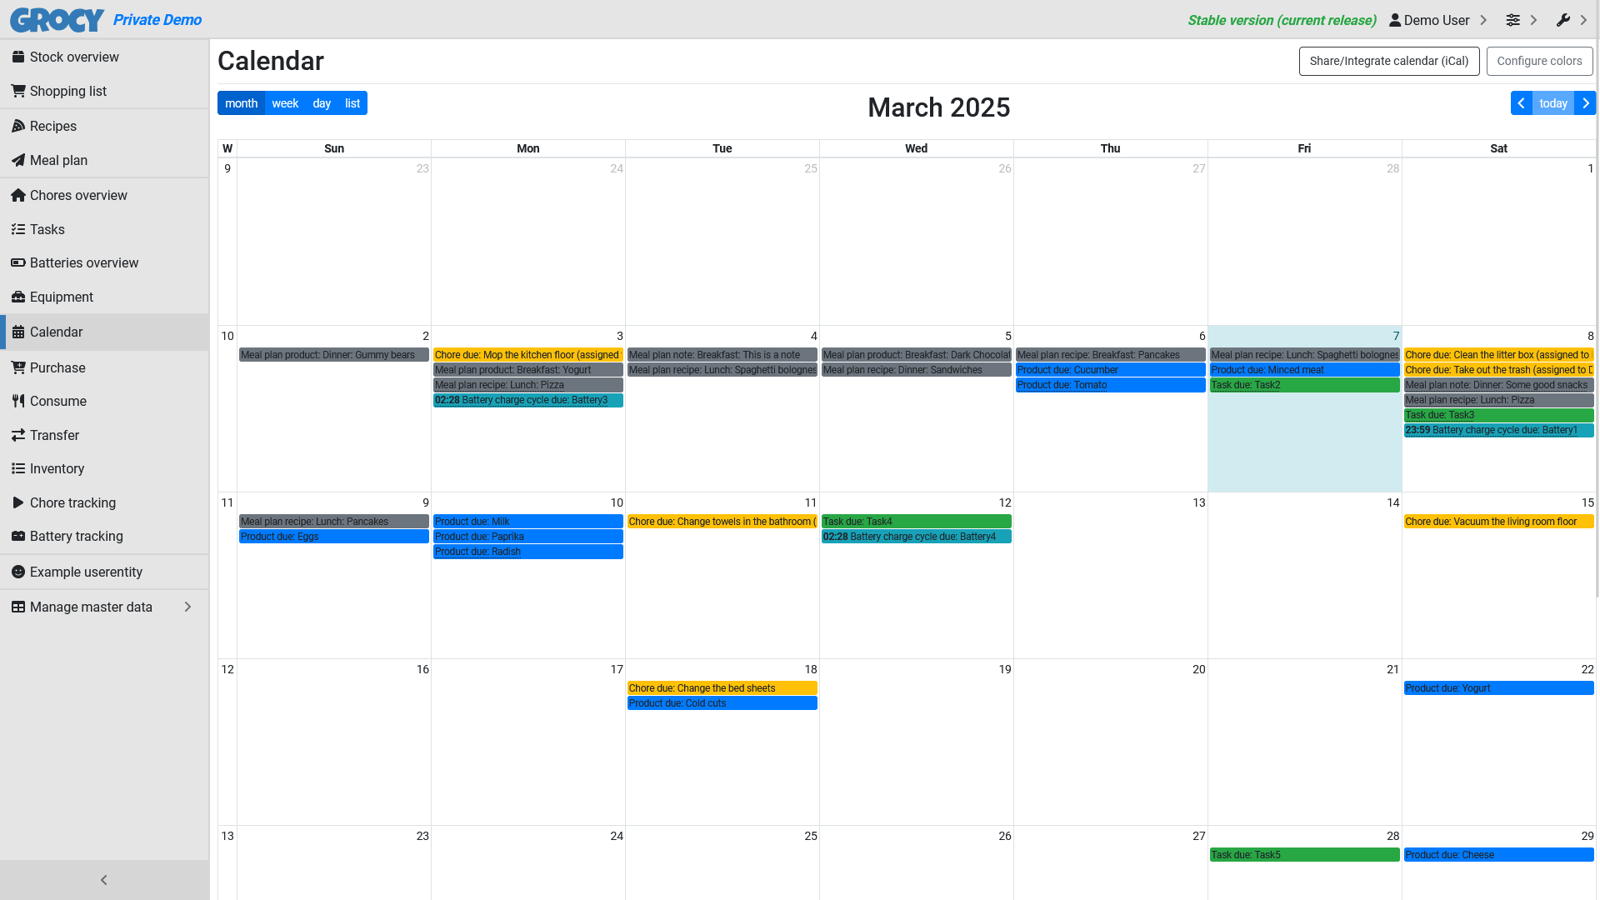Open Meal plan product: Dinner: Gummy bears event

click(x=334, y=355)
